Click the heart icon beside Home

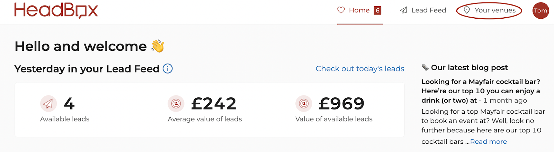point(341,10)
